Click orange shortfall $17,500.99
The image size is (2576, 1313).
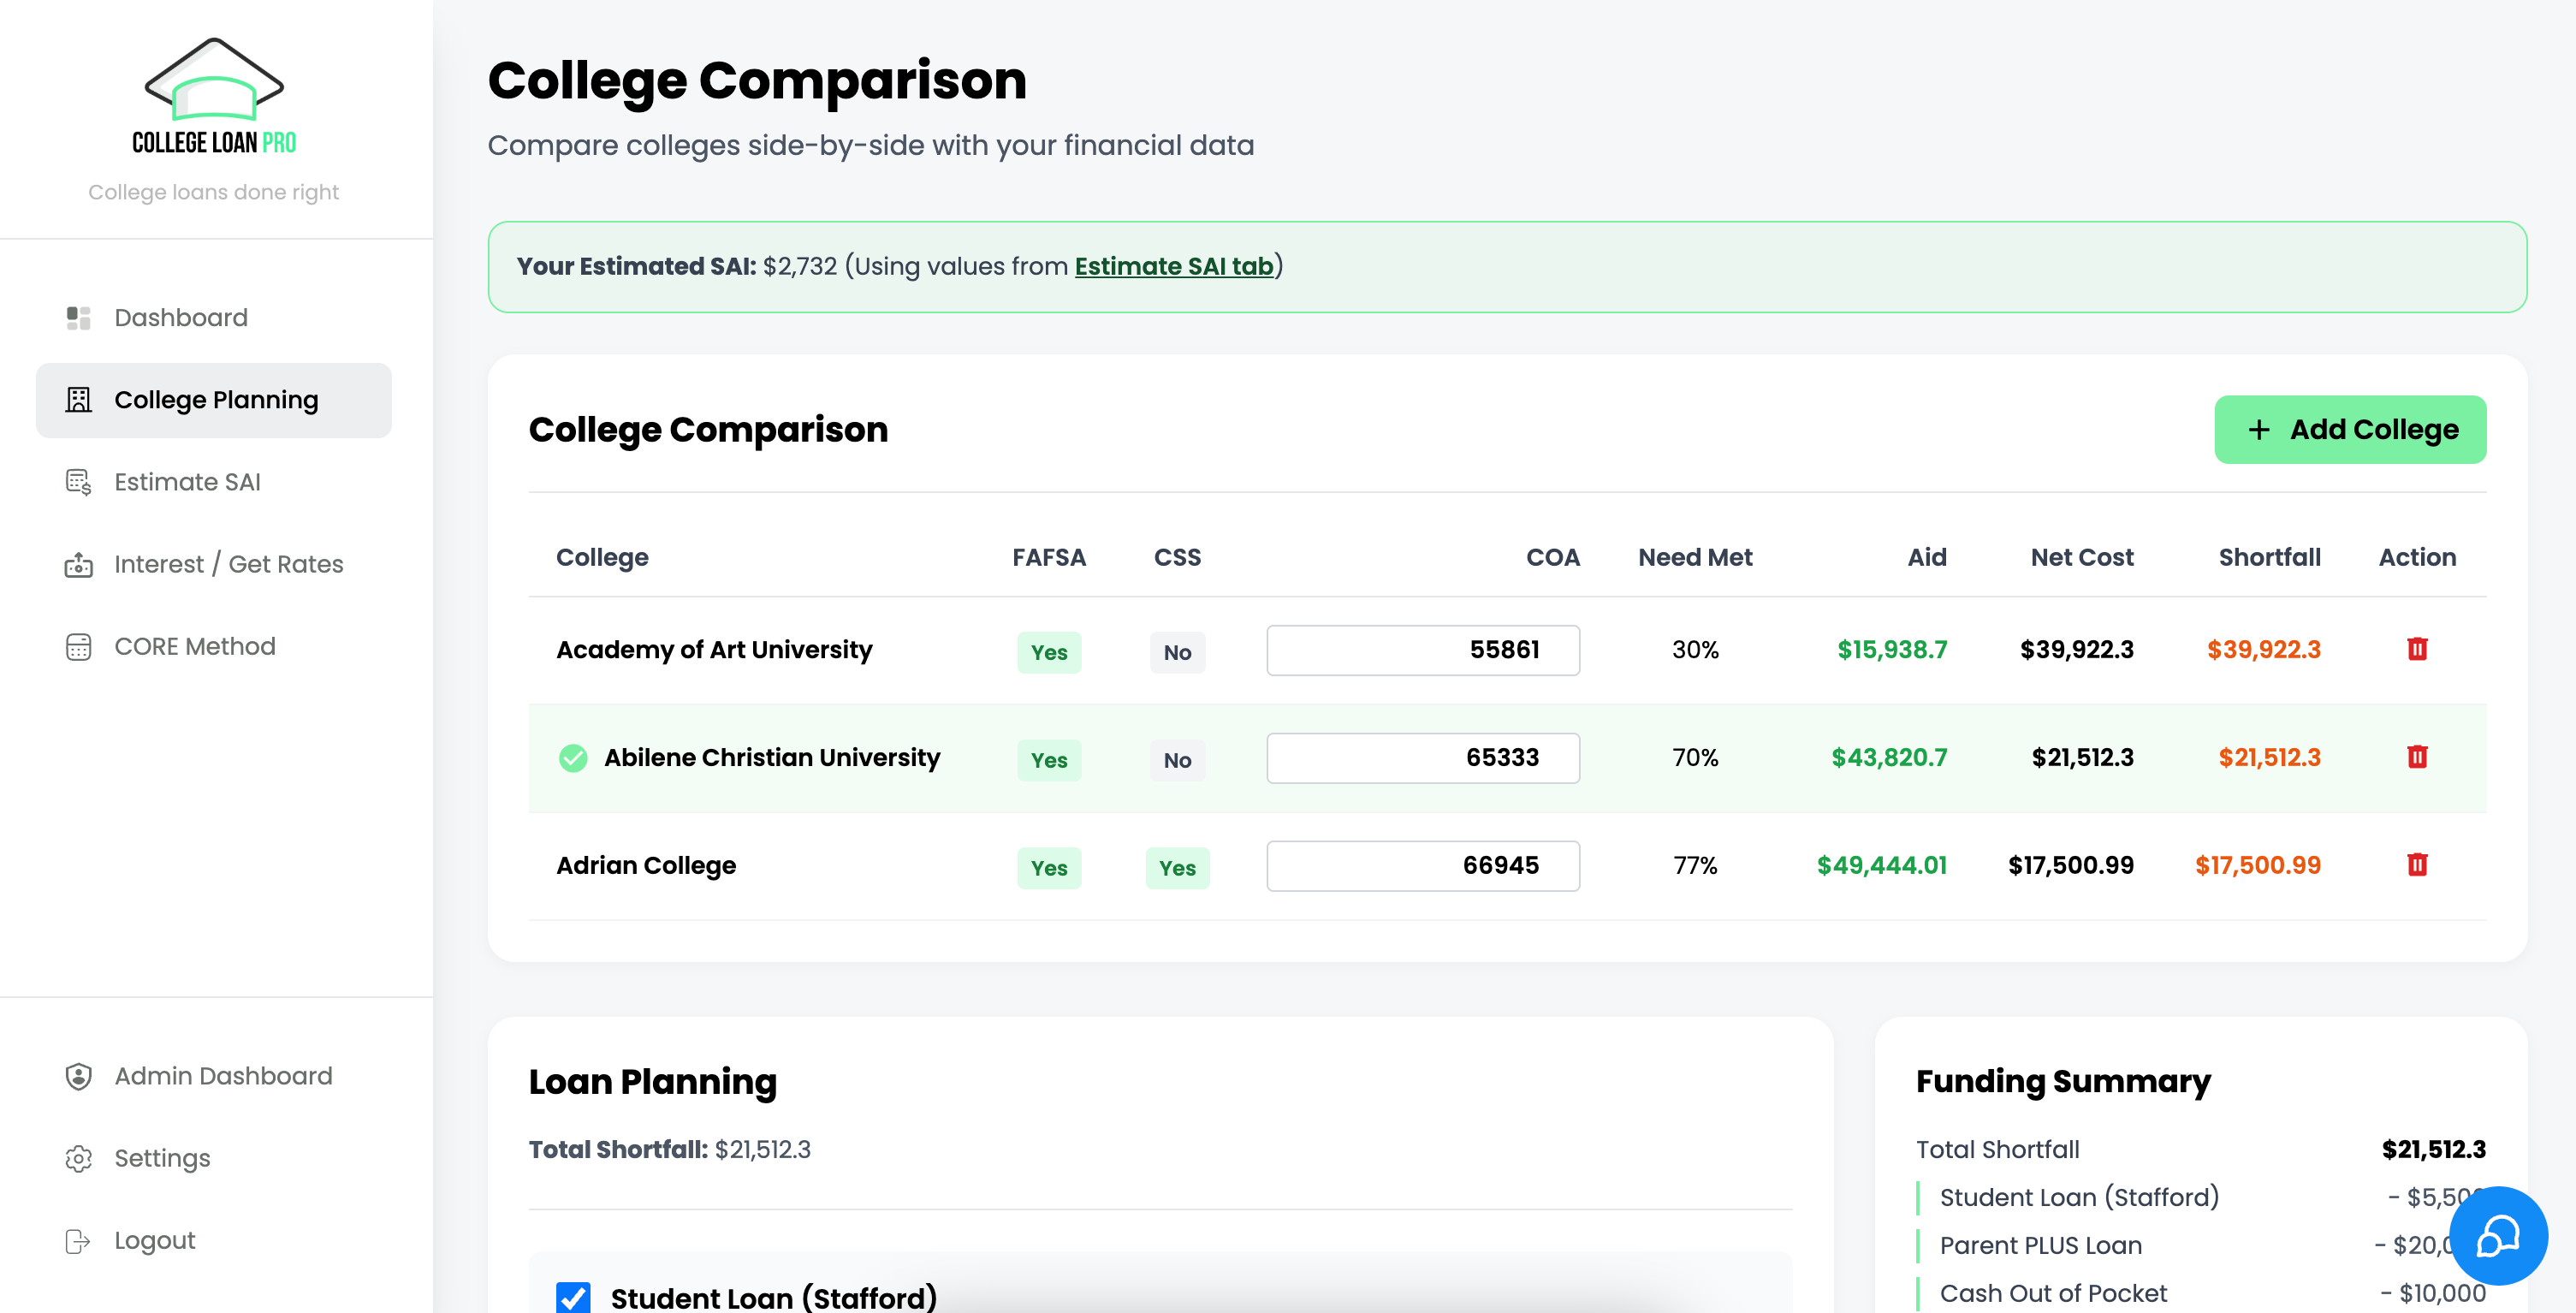(x=2258, y=866)
